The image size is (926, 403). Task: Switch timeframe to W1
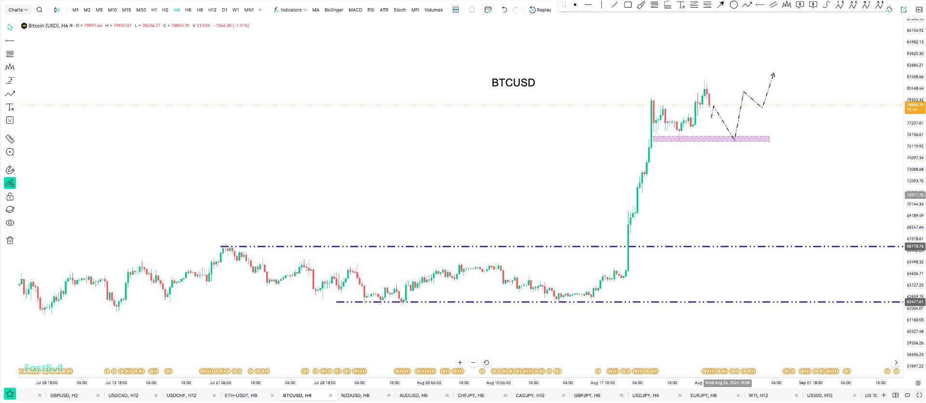point(236,10)
